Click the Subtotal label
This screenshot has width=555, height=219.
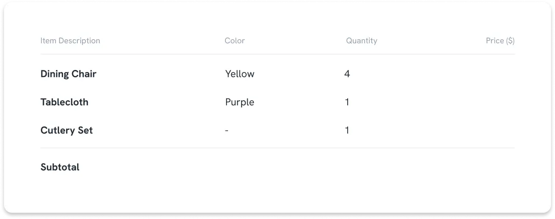(x=60, y=167)
